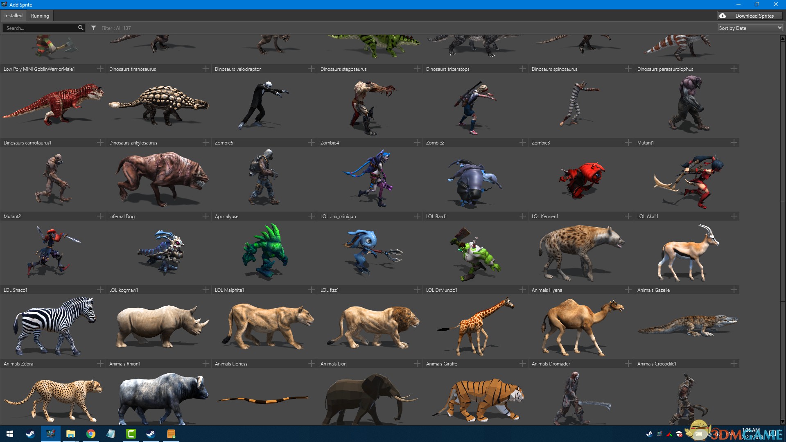Add Mutant2 sprite via plus icon
The height and width of the screenshot is (442, 786).
100,216
